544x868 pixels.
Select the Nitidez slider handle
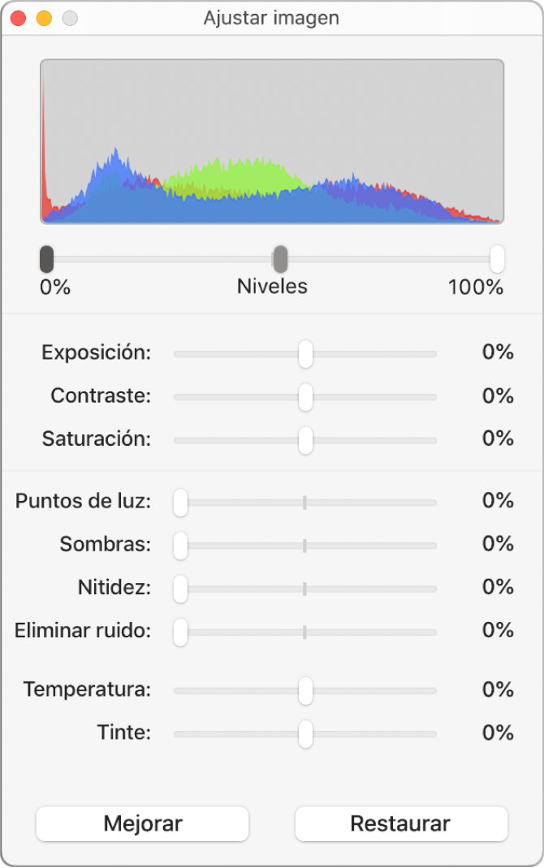[x=180, y=588]
